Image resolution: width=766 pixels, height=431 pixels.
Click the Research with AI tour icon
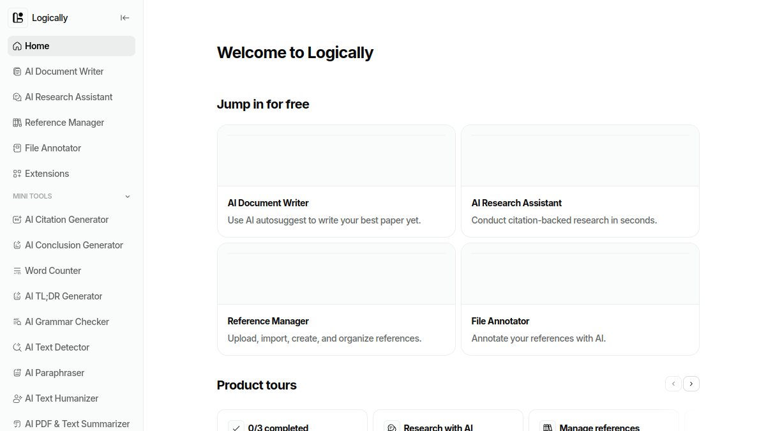pos(392,427)
